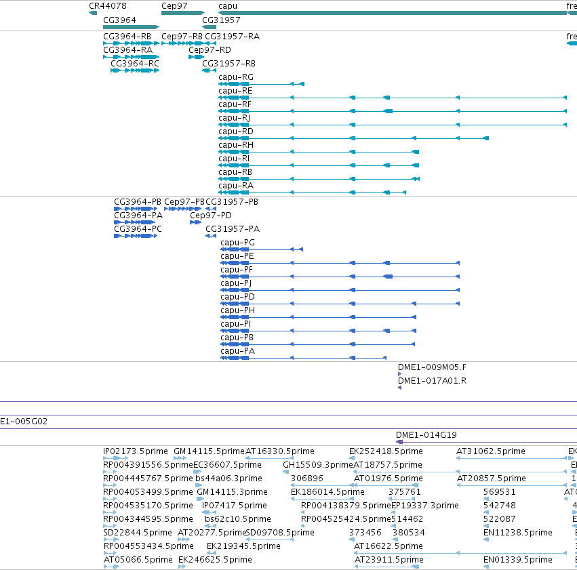Click the capu-PI protein label
This screenshot has width=577, height=570.
pyautogui.click(x=236, y=325)
